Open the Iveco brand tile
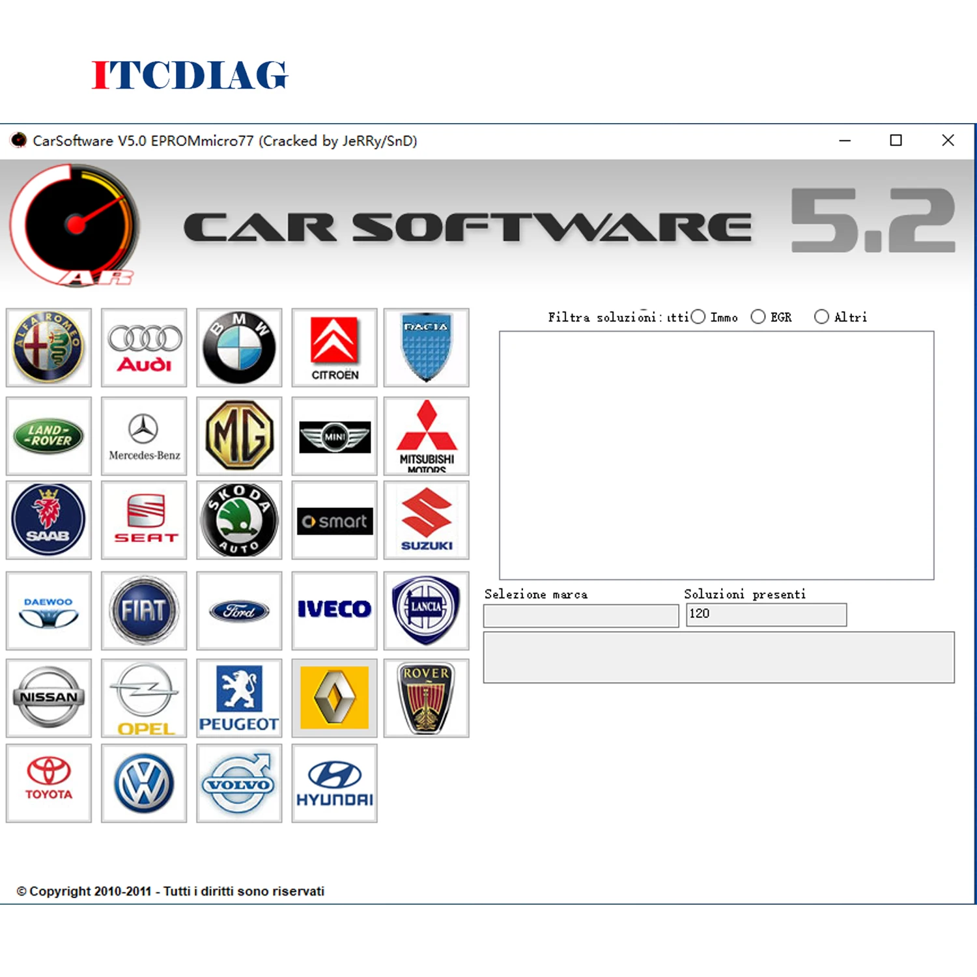The width and height of the screenshot is (977, 977). [x=334, y=610]
